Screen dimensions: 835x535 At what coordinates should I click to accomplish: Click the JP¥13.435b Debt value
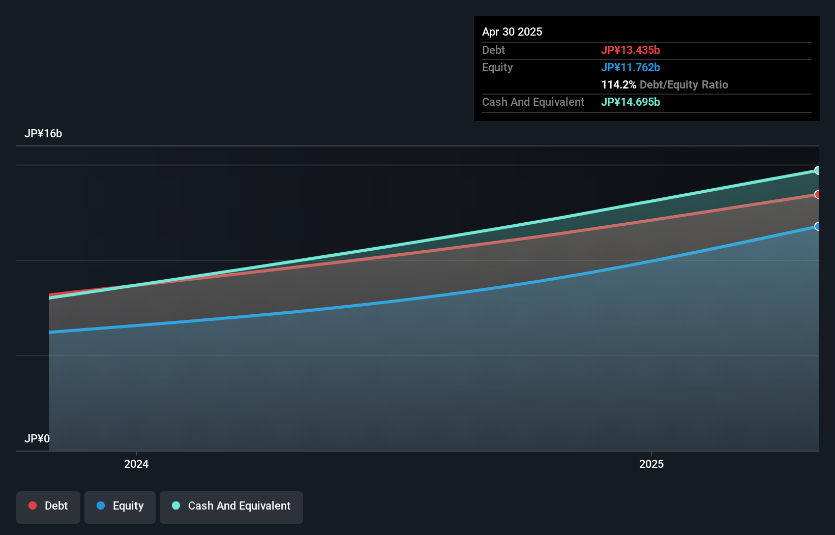tap(631, 50)
